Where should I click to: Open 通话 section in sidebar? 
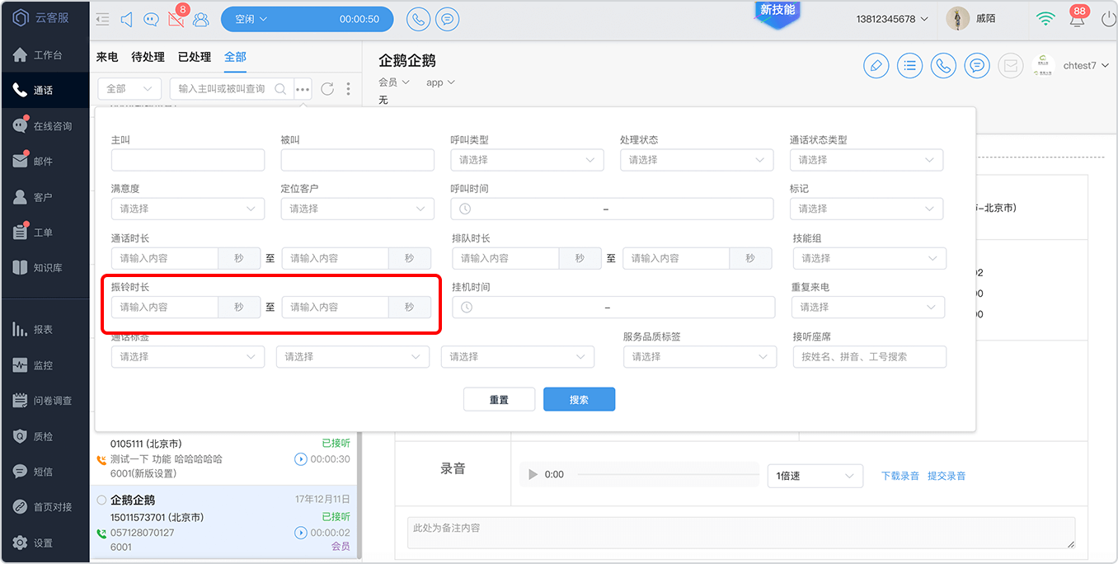45,91
